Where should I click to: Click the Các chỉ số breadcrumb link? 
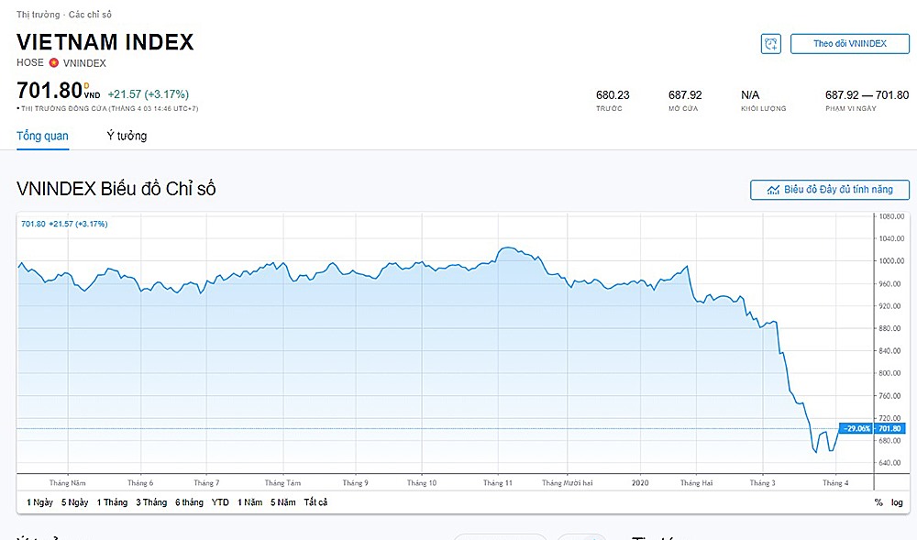[90, 14]
